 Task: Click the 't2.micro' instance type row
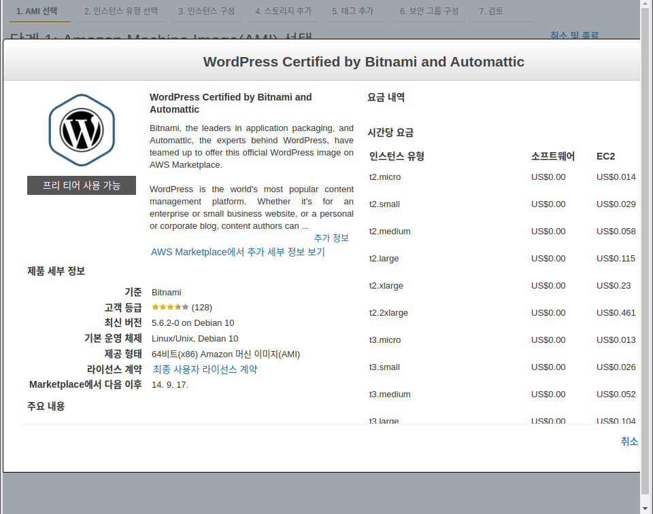click(x=502, y=177)
